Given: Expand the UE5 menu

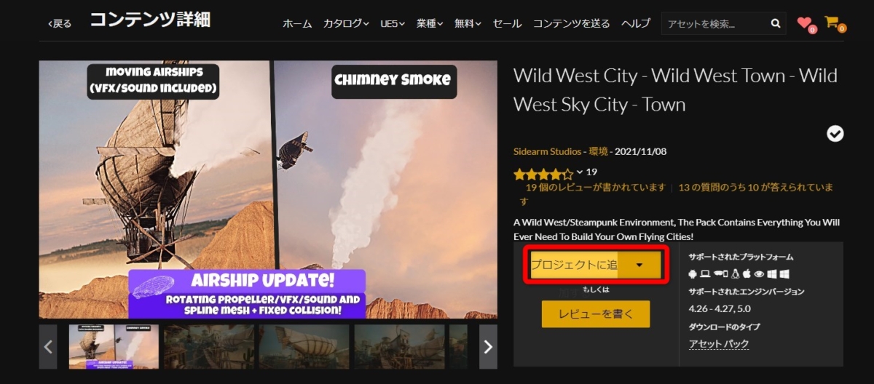Looking at the screenshot, I should click(393, 23).
